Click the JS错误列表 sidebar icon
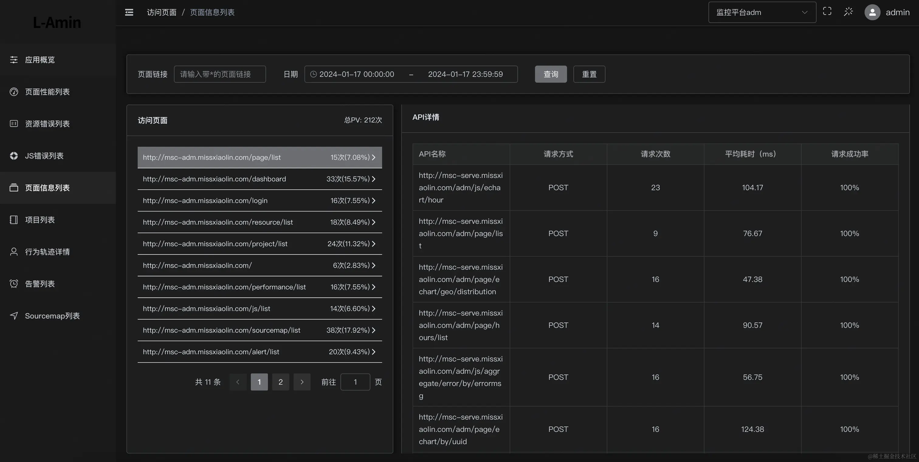Screen dimensions: 919x462 (x=14, y=156)
